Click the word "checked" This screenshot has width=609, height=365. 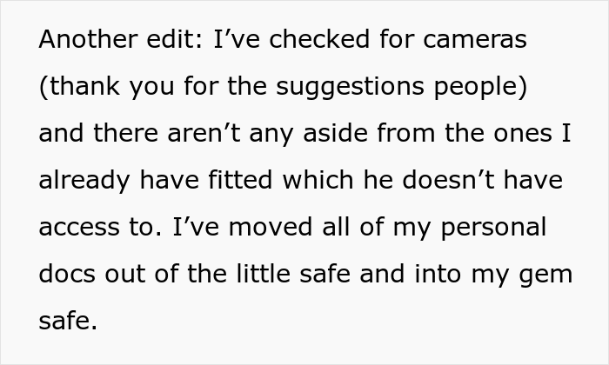point(319,39)
